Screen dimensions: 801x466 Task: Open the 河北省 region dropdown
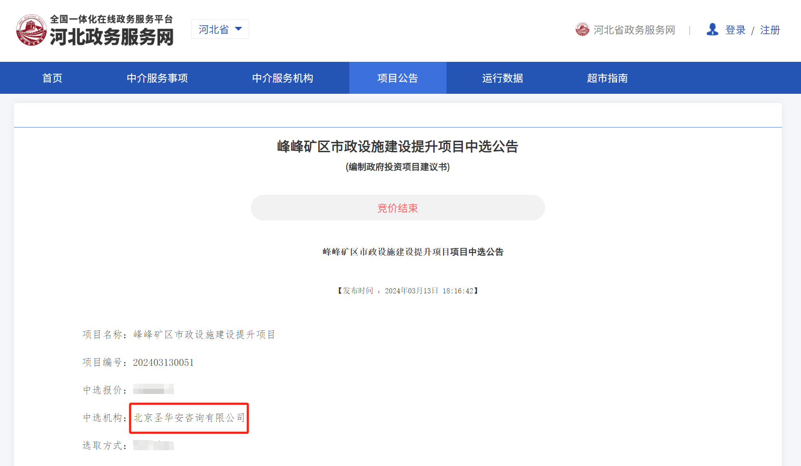220,29
